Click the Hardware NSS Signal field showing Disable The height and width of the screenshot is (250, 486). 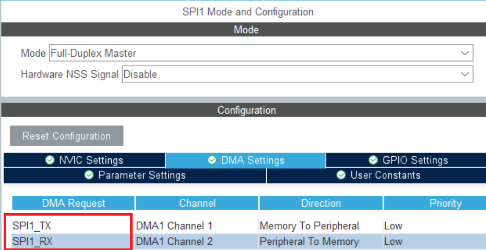click(x=297, y=74)
